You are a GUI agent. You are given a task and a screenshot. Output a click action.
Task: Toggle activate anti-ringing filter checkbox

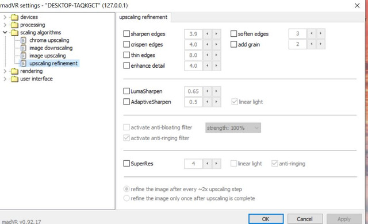(x=126, y=138)
